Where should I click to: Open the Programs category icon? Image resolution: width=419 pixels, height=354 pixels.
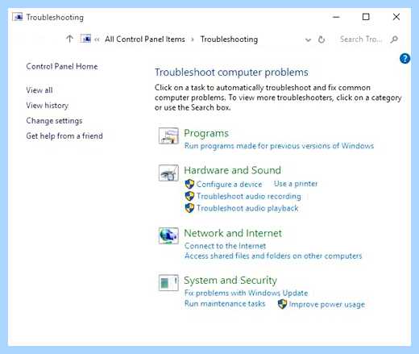[x=168, y=135]
